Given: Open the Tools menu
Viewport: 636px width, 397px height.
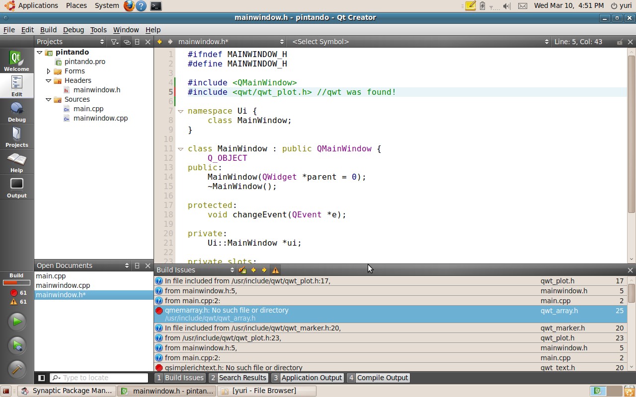Looking at the screenshot, I should [x=98, y=30].
